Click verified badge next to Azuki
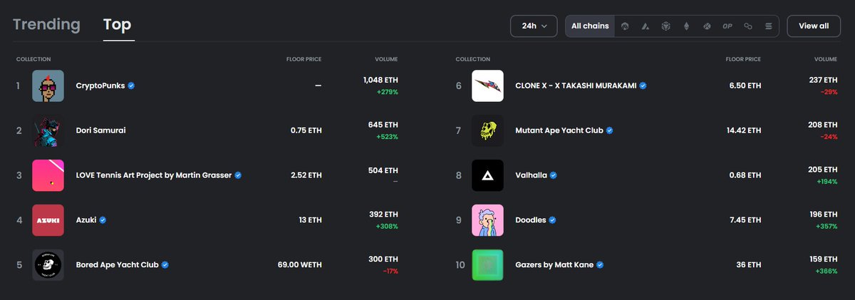 [103, 220]
